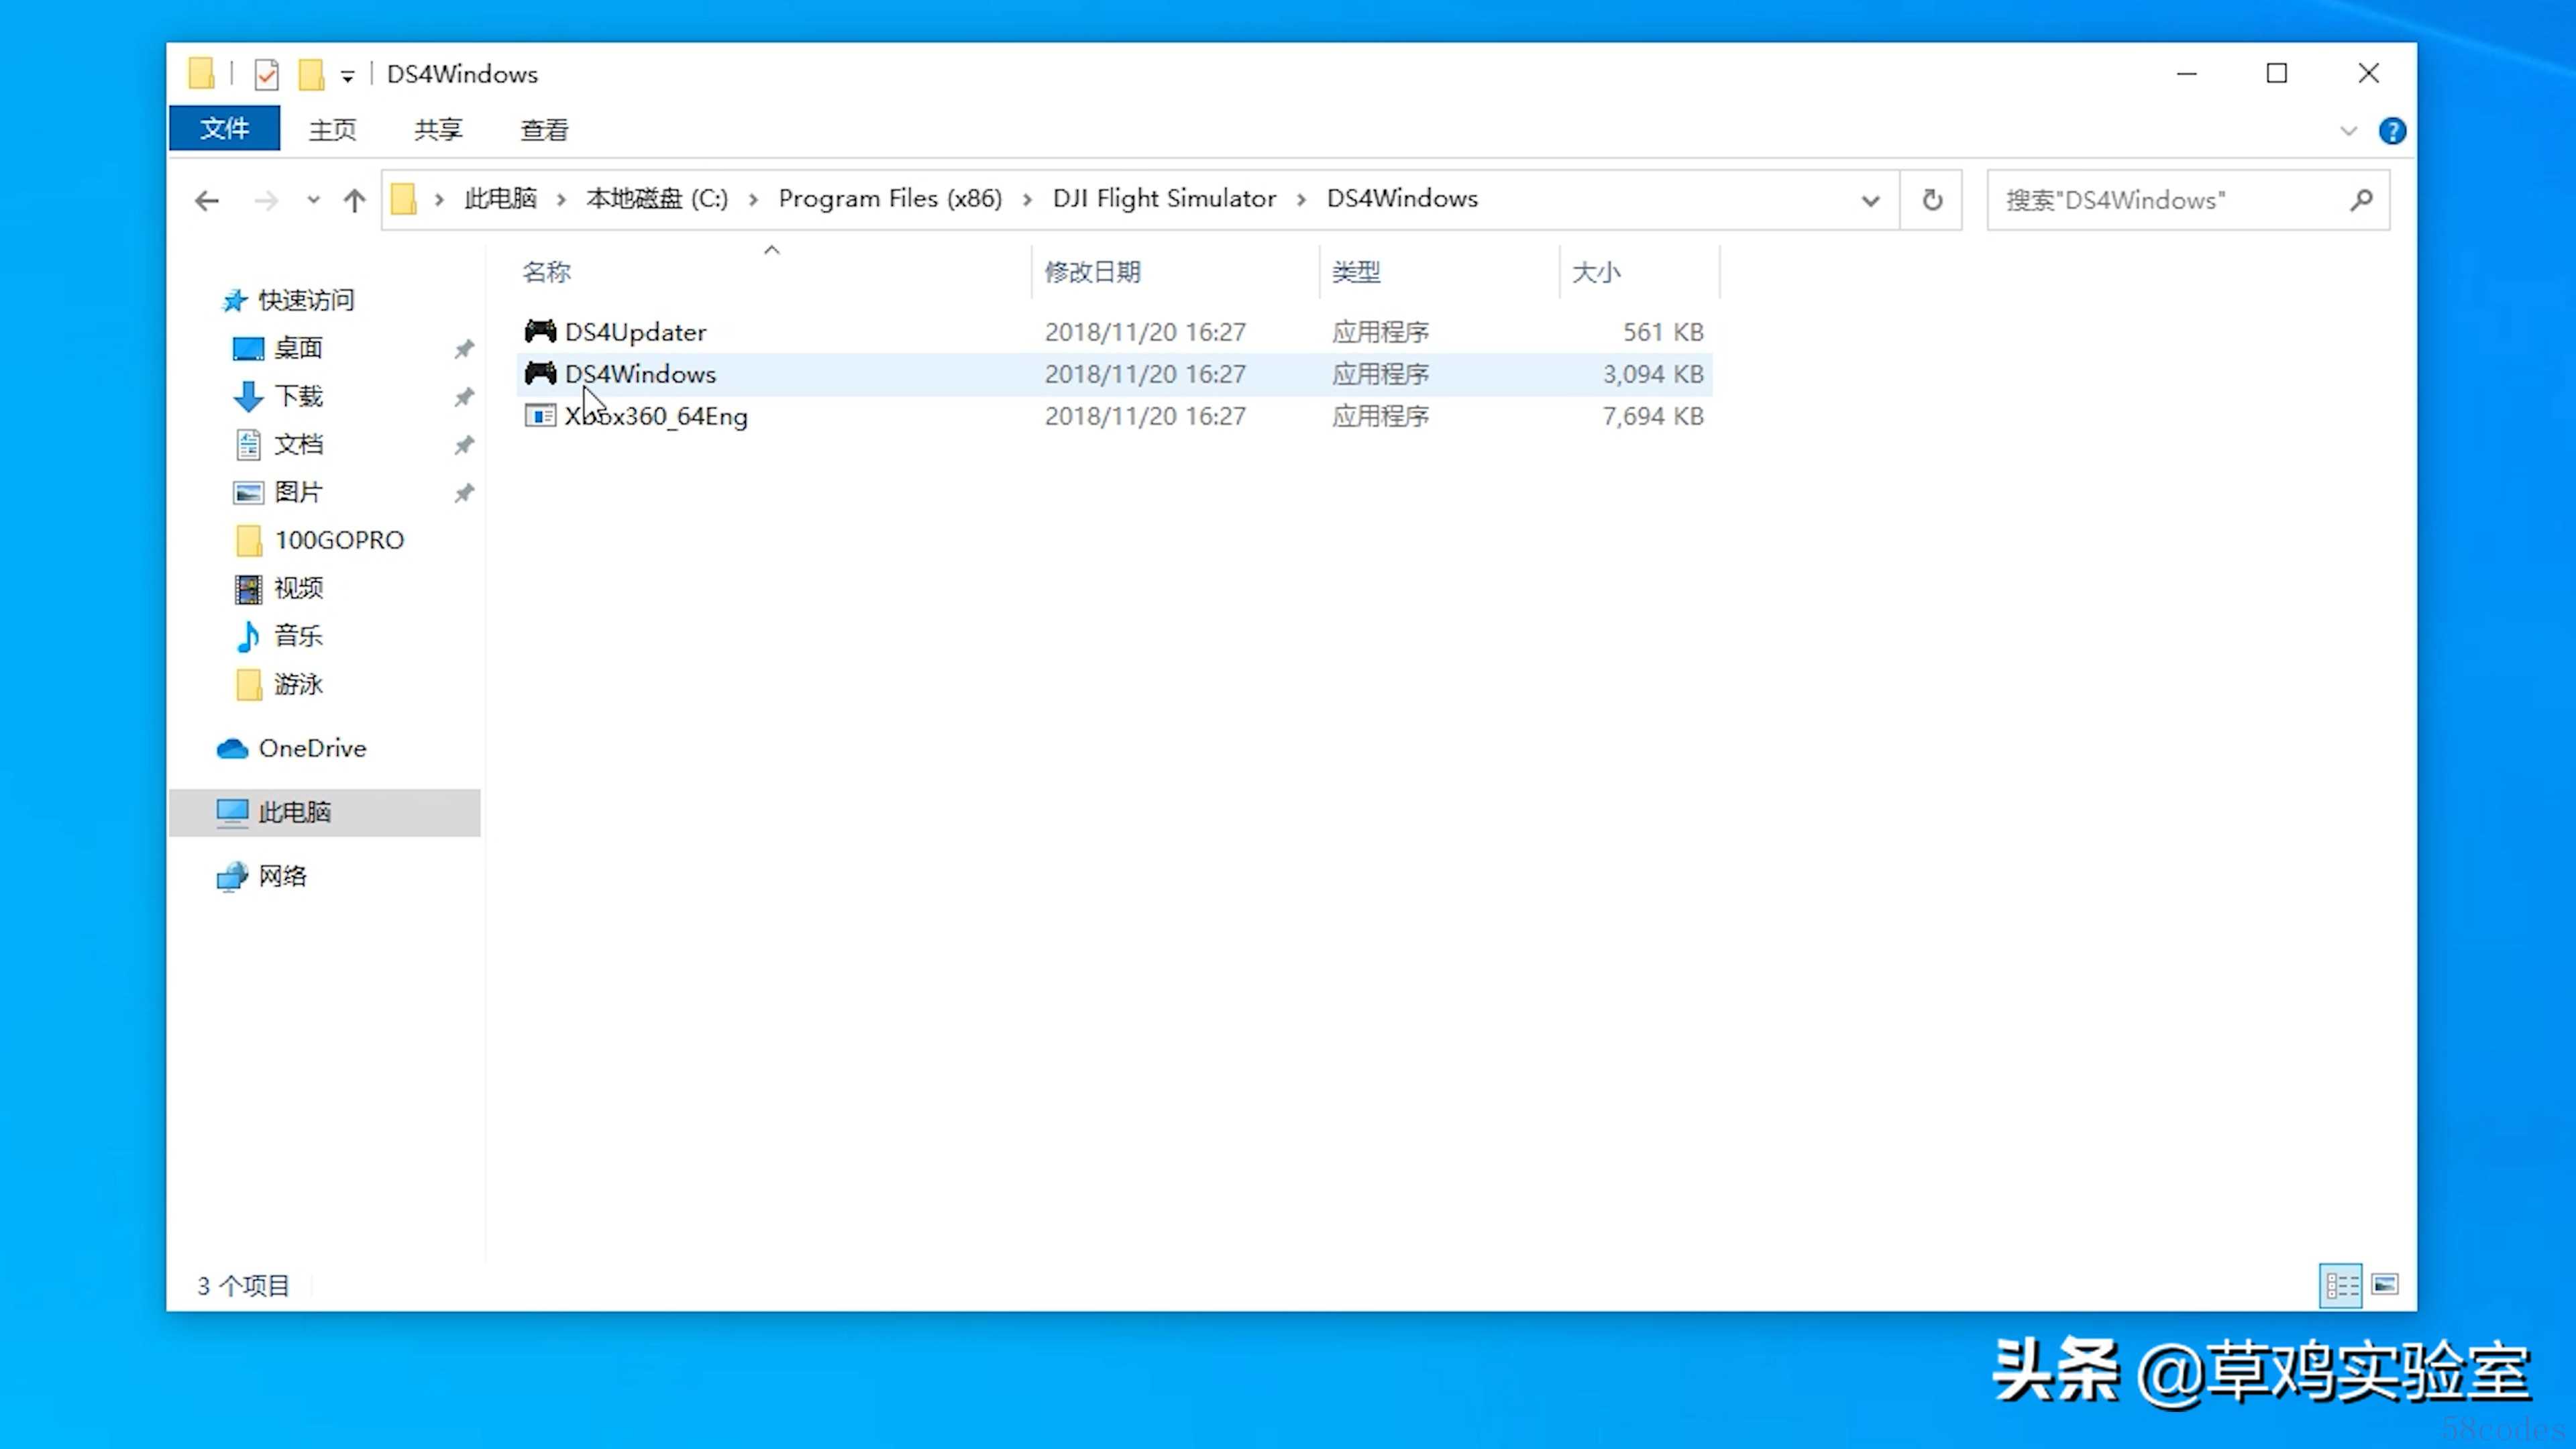The height and width of the screenshot is (1449, 2576).
Task: Switch to details view button
Action: click(2340, 1284)
